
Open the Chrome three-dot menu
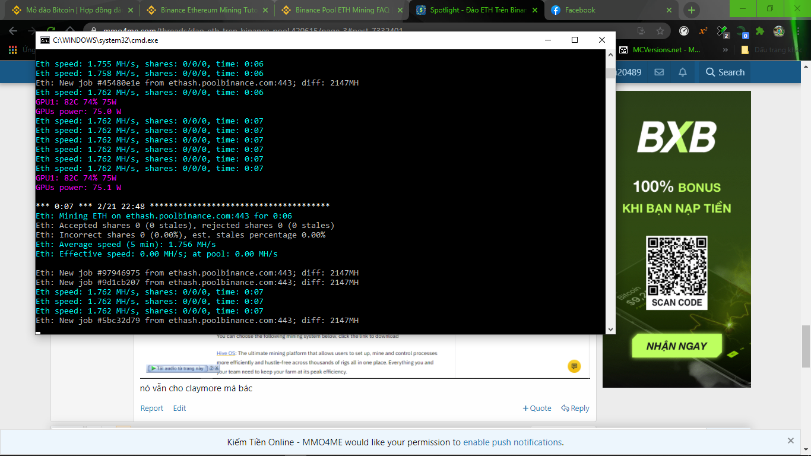tap(799, 31)
